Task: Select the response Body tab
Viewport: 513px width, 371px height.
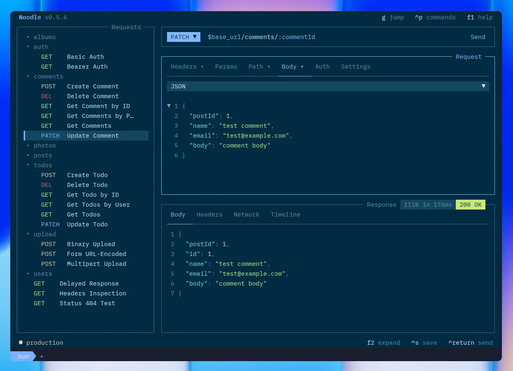Action: click(178, 214)
